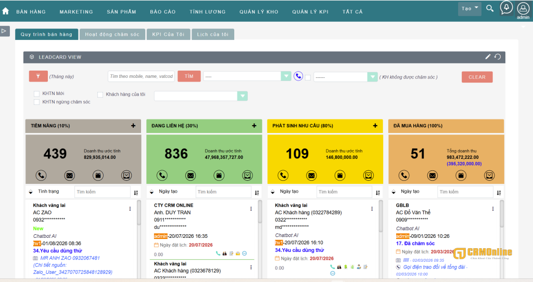Open notifications bell icon
The height and width of the screenshot is (282, 533).
pos(506,7)
